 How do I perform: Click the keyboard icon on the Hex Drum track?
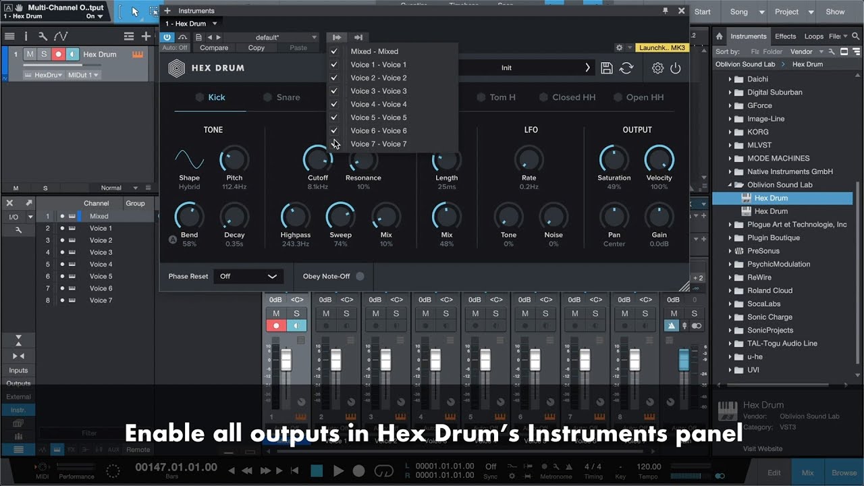(138, 55)
